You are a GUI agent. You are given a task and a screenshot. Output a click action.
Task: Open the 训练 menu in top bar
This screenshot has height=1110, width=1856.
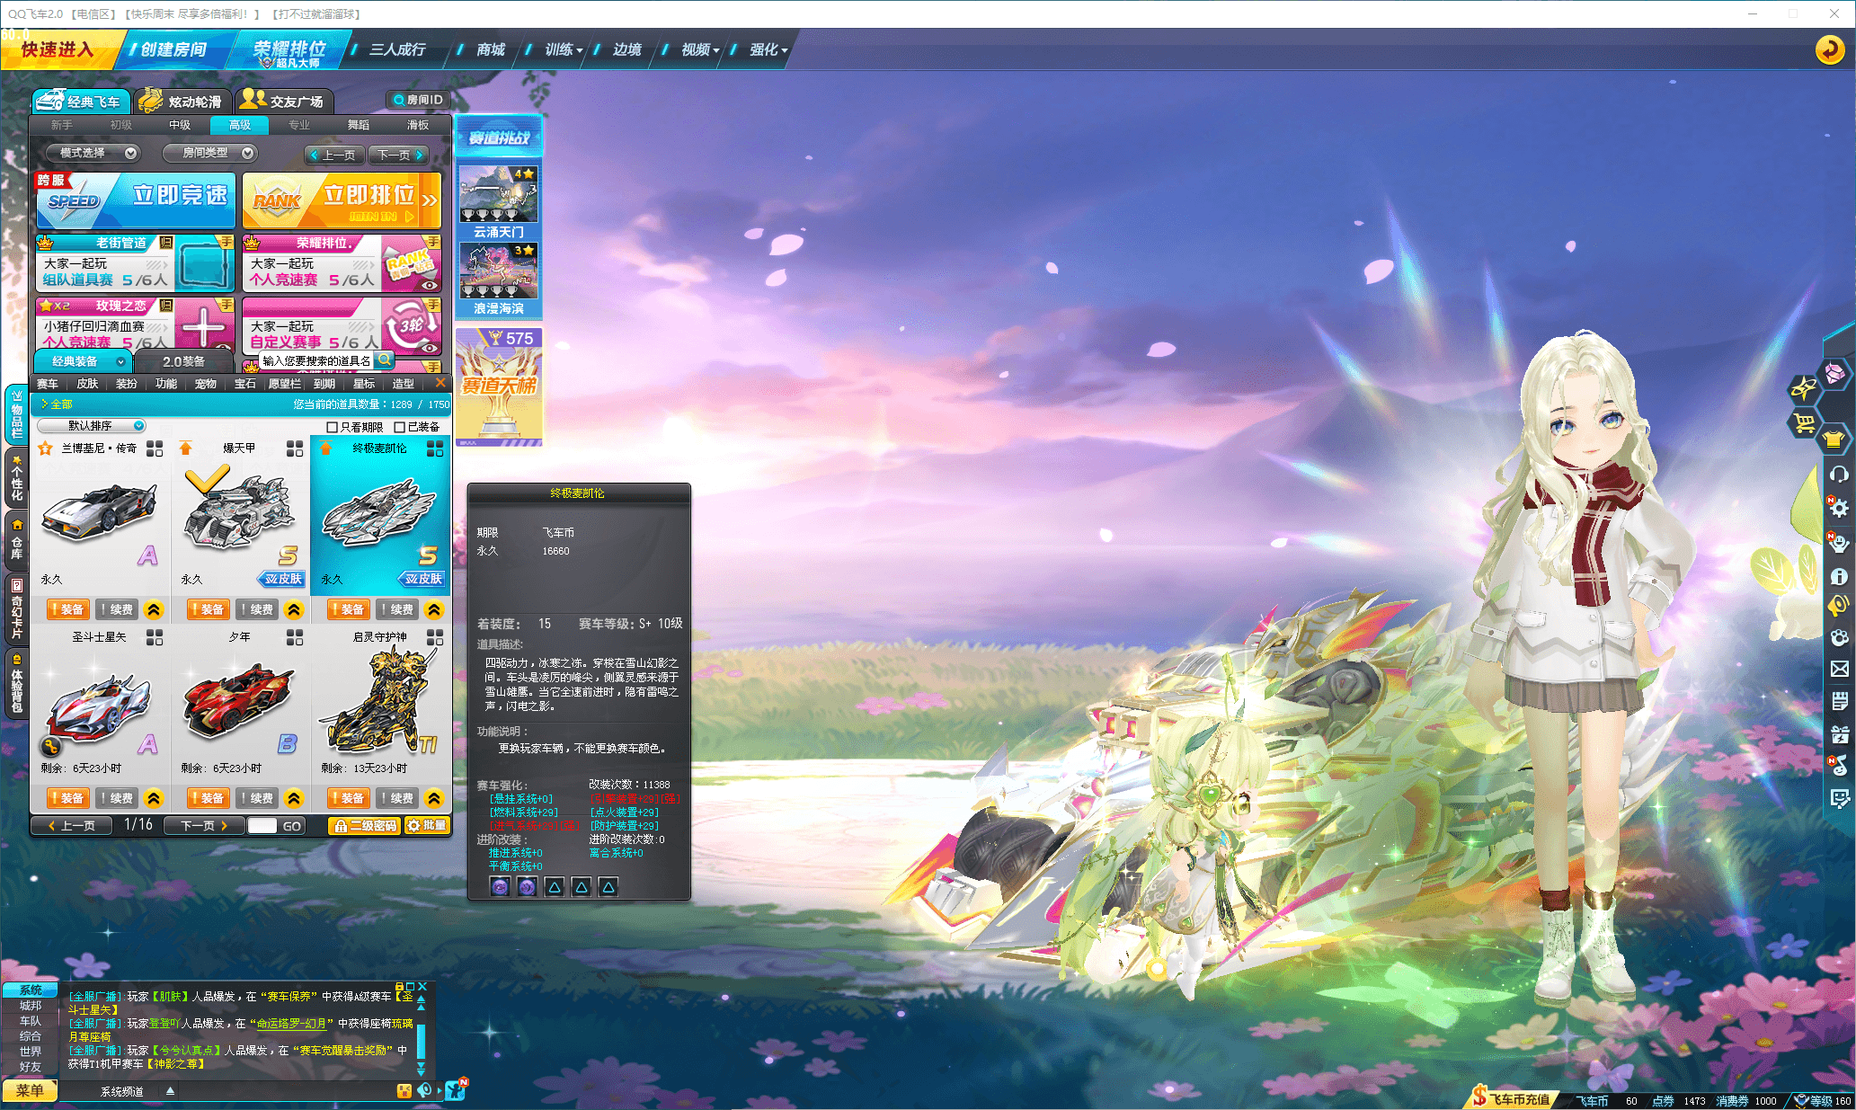(x=563, y=49)
